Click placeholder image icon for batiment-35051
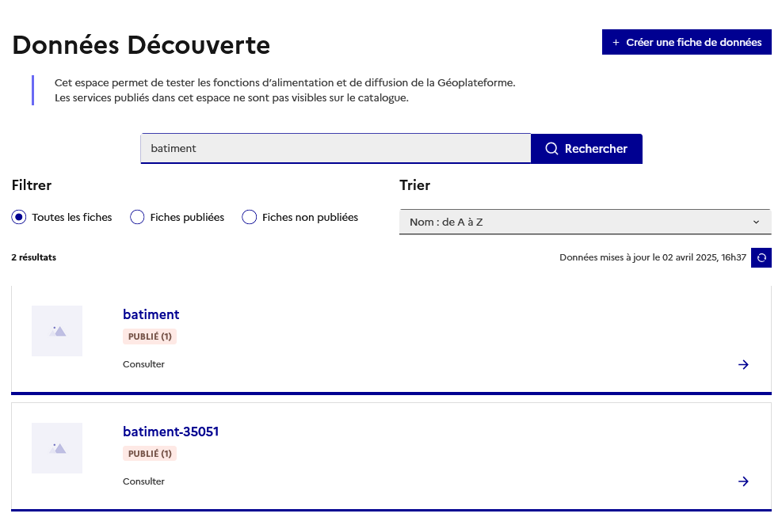 (57, 448)
